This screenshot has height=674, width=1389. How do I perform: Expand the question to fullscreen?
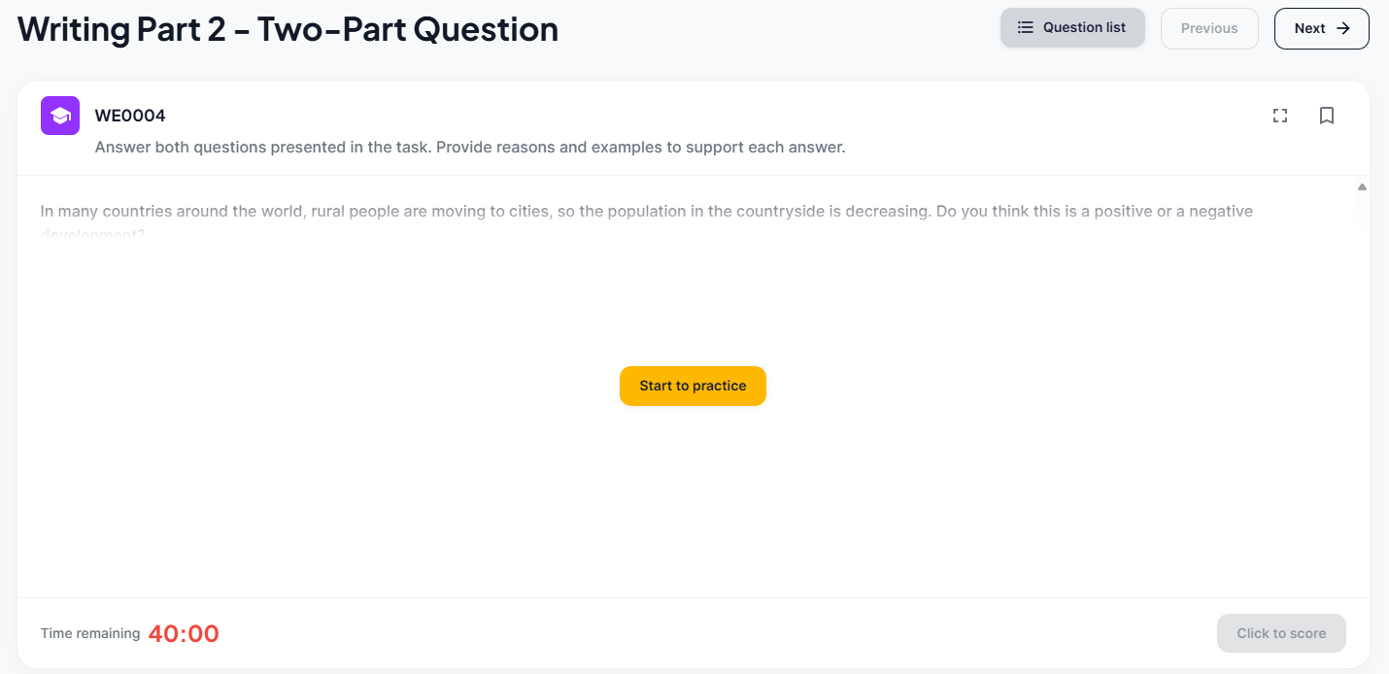[x=1280, y=116]
